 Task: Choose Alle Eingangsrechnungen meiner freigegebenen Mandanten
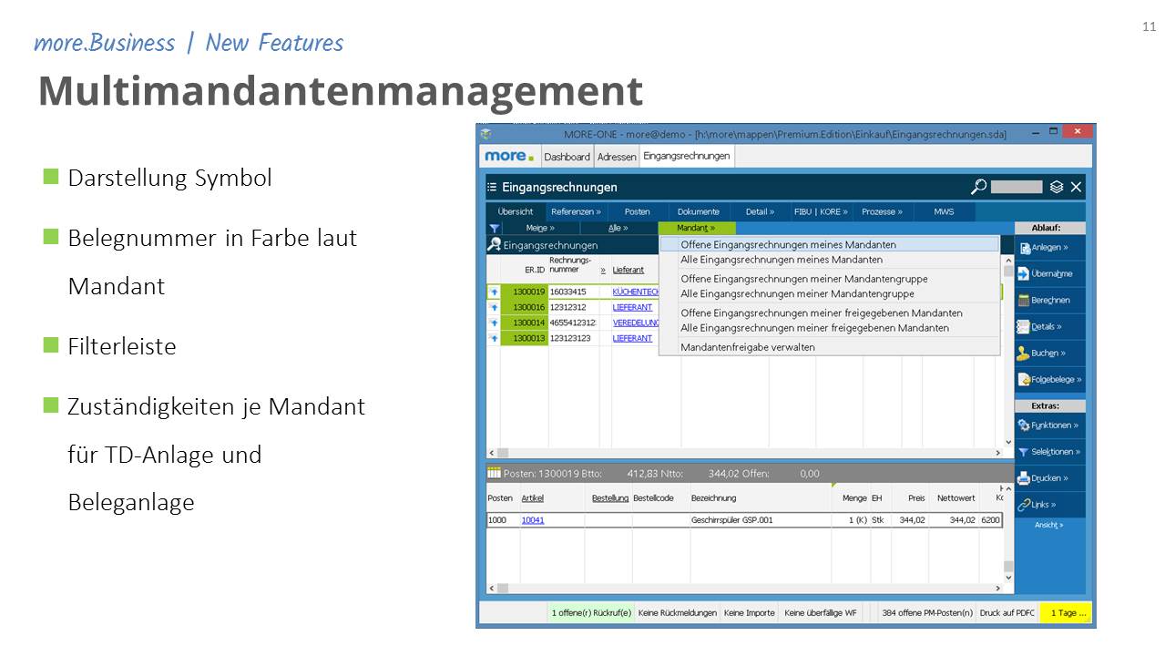click(x=829, y=327)
